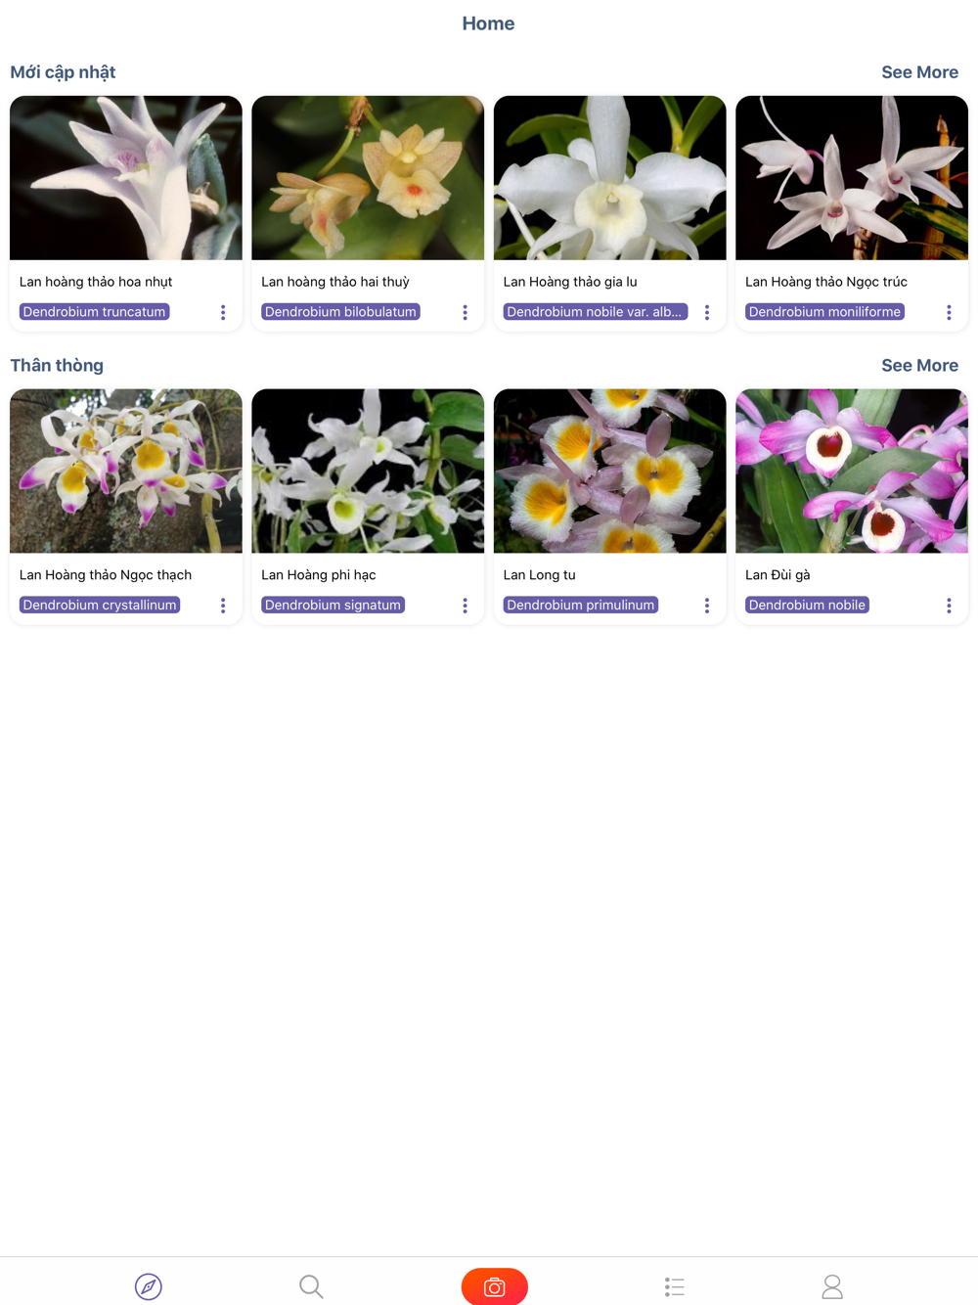Select the Dendrobium moniliforme tag
Viewport: 978px width, 1305px height.
coord(824,312)
